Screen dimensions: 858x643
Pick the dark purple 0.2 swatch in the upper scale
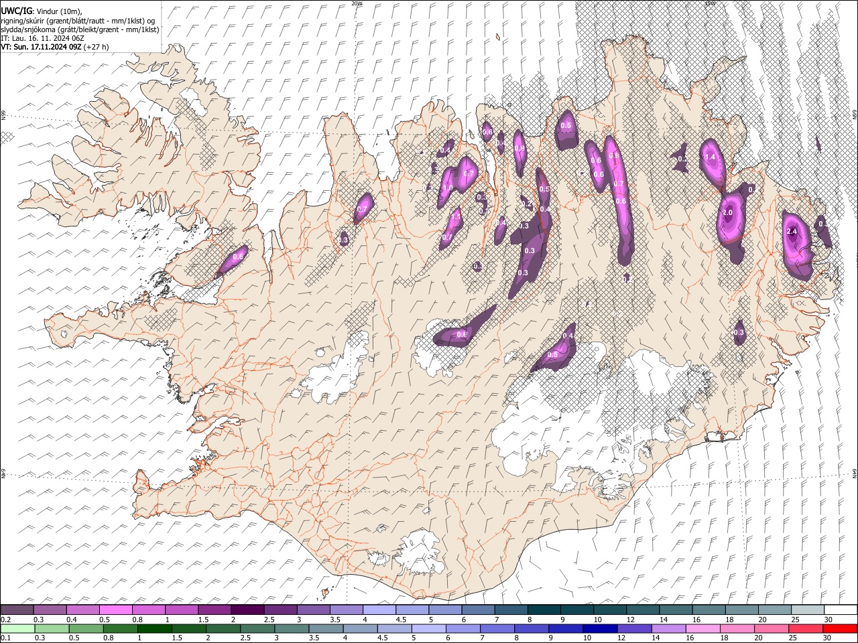pos(17,610)
